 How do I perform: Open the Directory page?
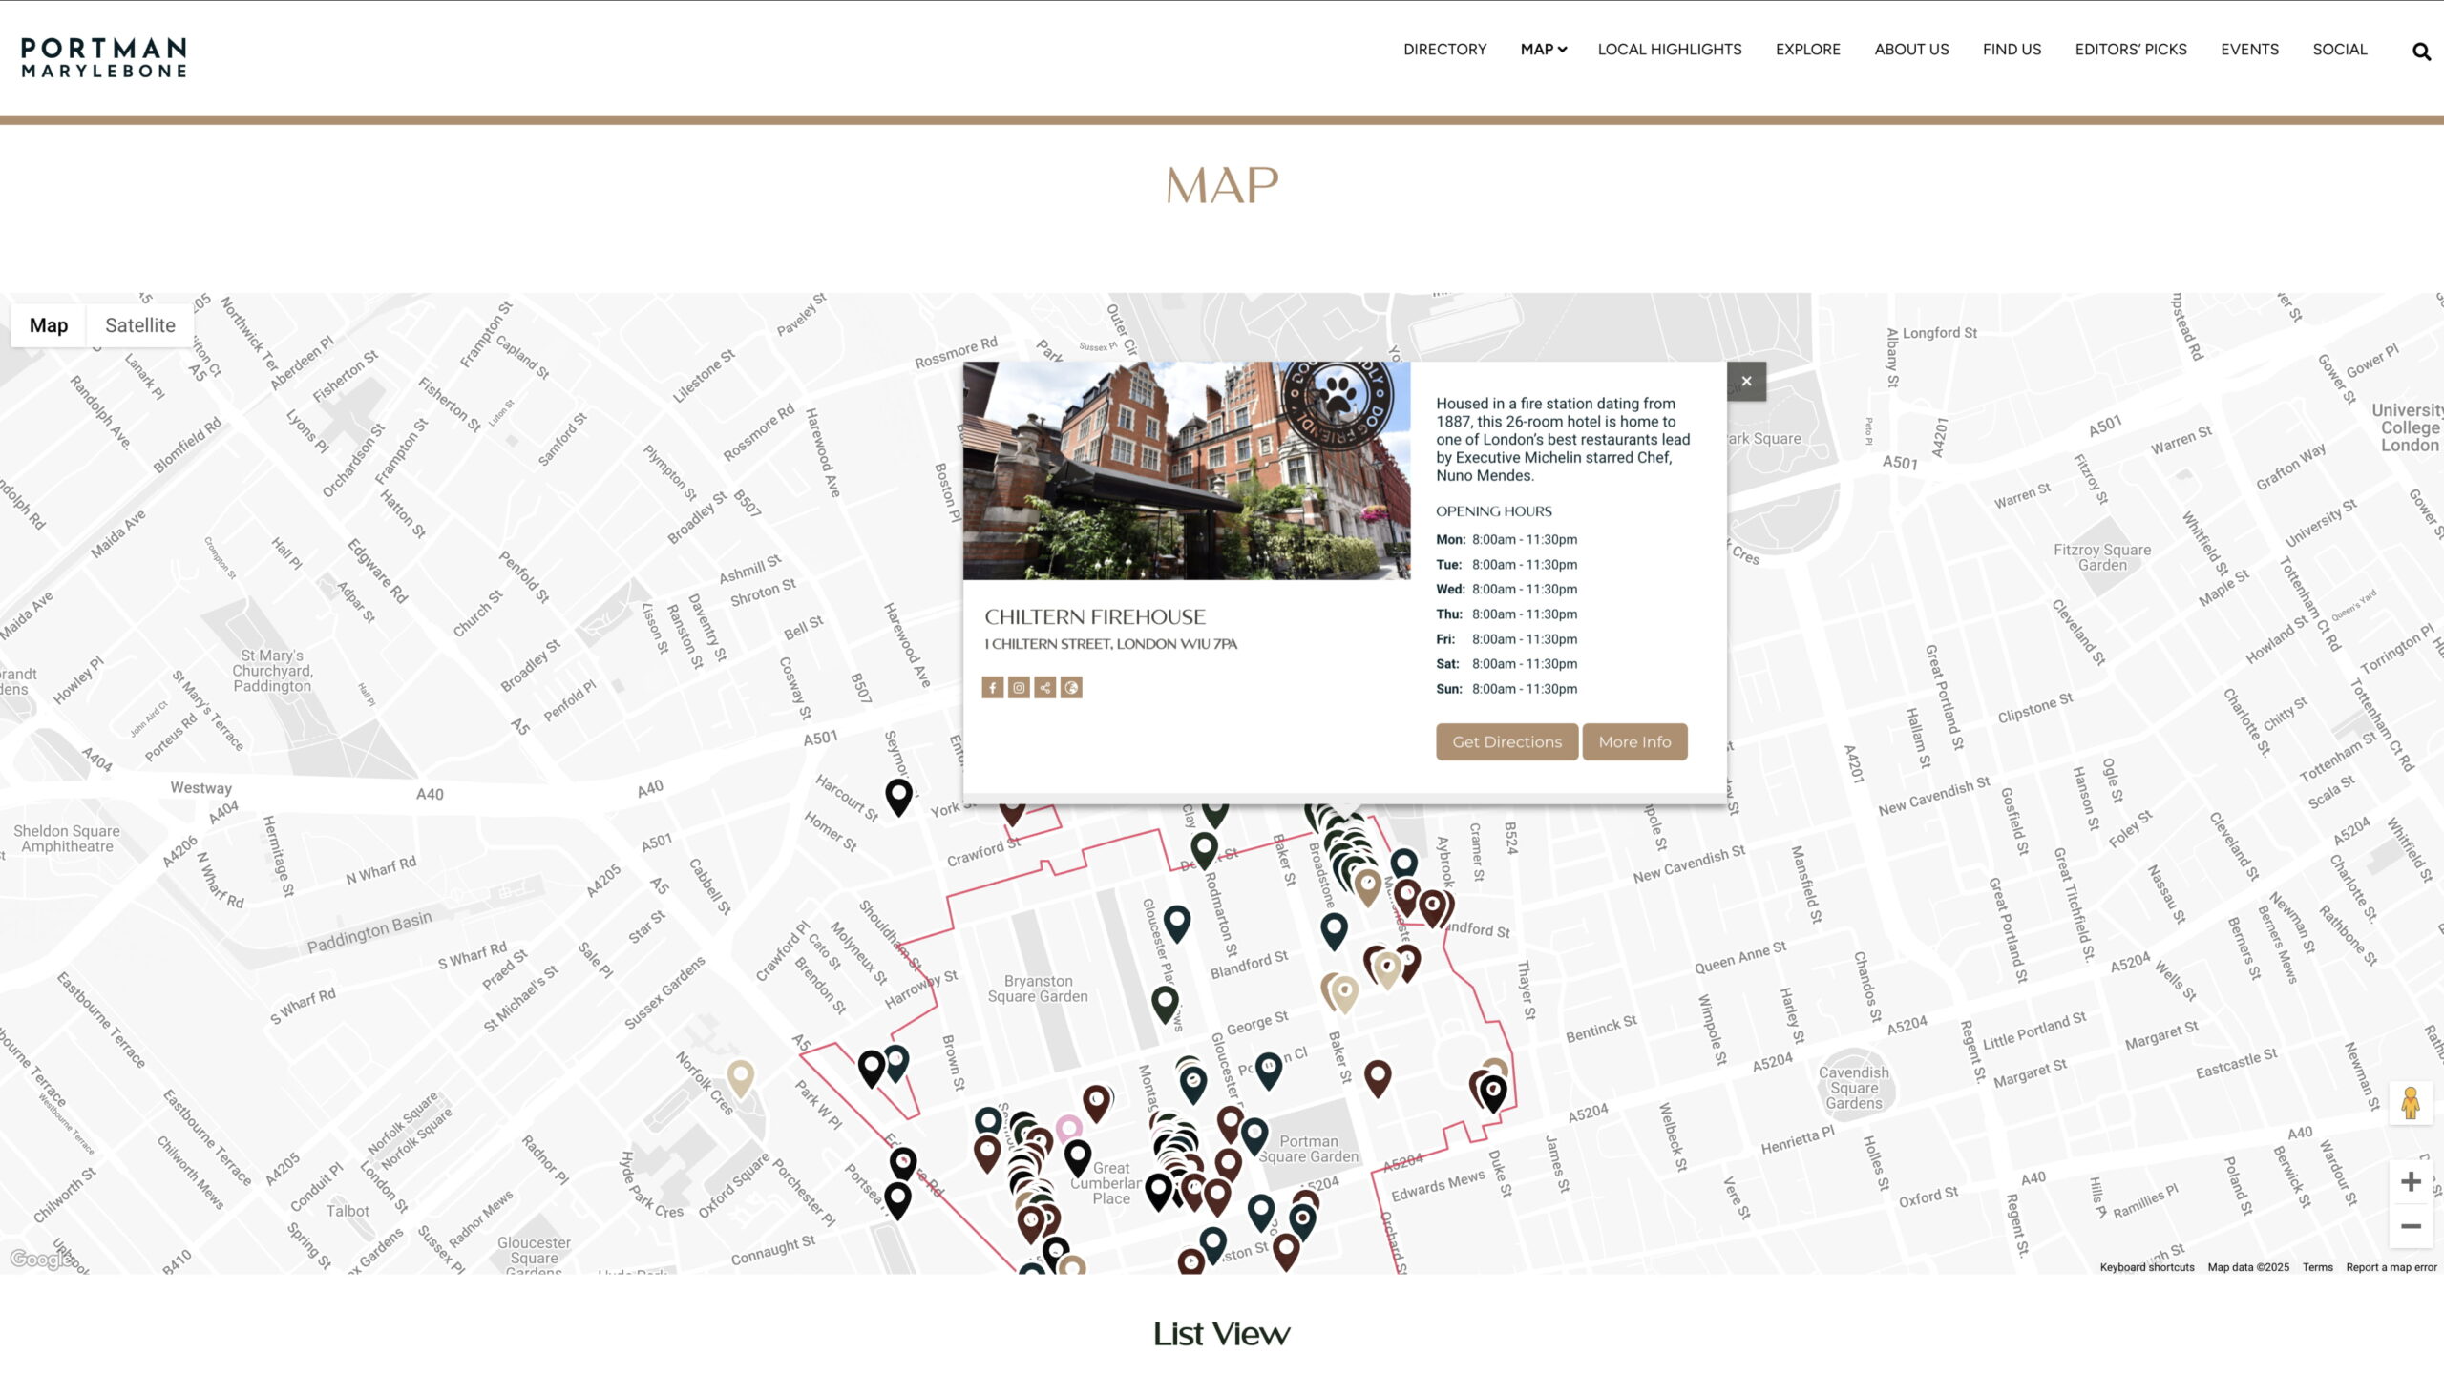click(1444, 50)
